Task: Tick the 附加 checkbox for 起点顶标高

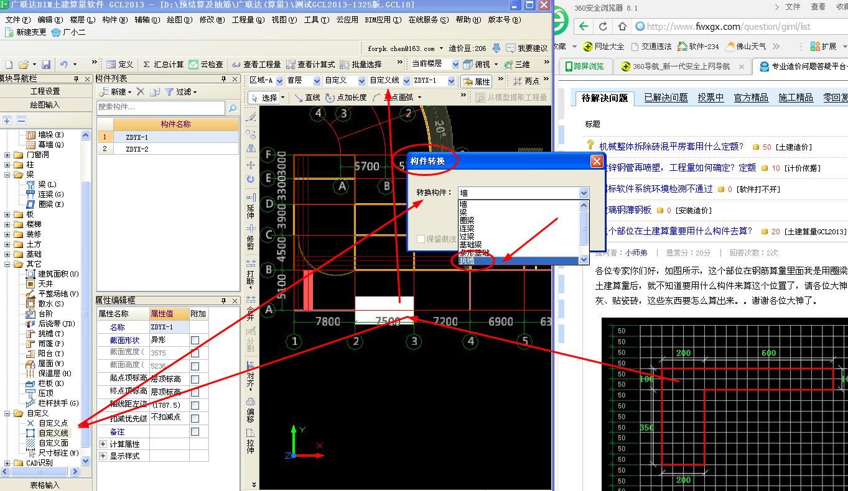Action: [x=195, y=379]
